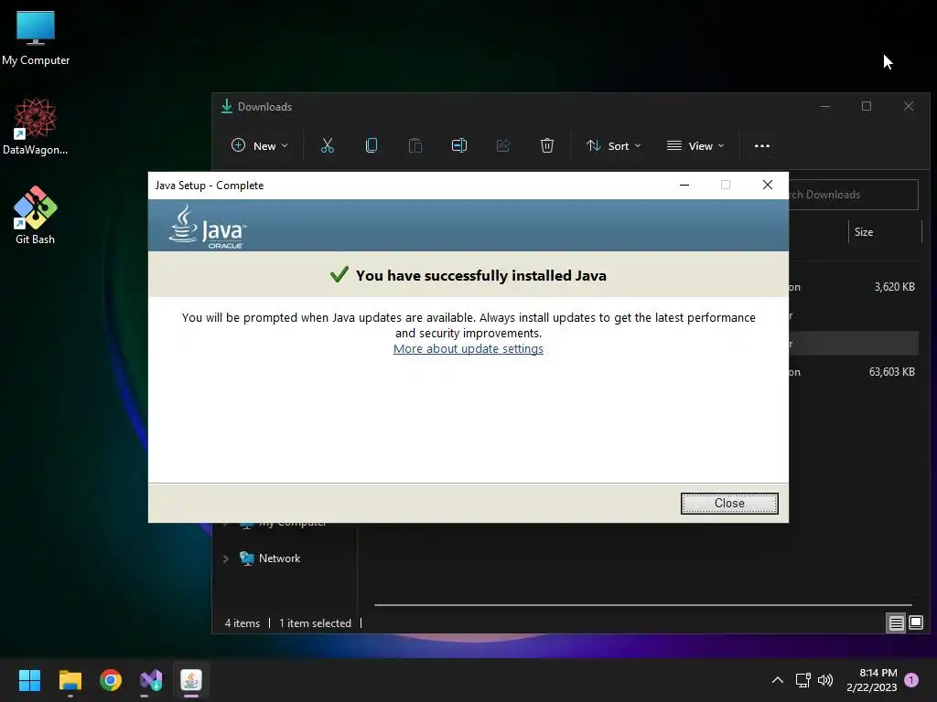Open File Explorer from the taskbar
The height and width of the screenshot is (702, 937).
[70, 680]
